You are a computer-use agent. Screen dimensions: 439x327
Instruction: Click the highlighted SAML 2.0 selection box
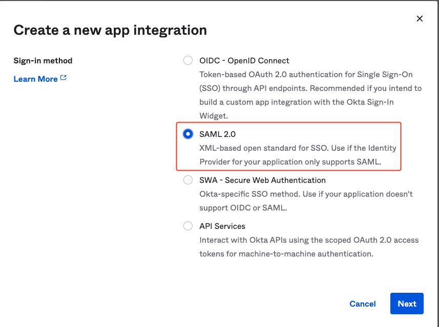(288, 145)
